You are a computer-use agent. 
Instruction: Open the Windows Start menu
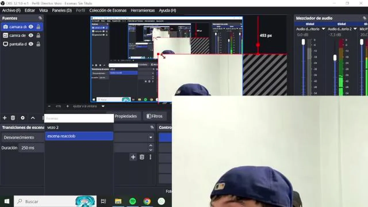7,201
